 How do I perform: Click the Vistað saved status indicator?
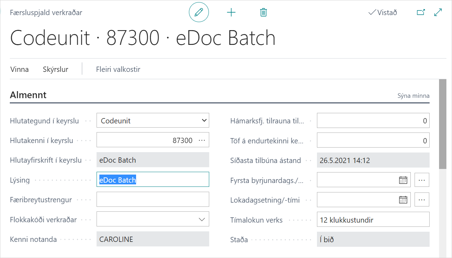[383, 13]
